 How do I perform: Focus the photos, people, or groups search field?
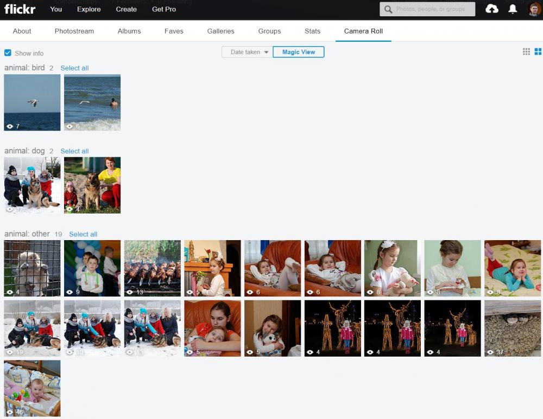click(427, 9)
